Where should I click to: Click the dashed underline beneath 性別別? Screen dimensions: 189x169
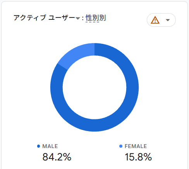coord(93,22)
